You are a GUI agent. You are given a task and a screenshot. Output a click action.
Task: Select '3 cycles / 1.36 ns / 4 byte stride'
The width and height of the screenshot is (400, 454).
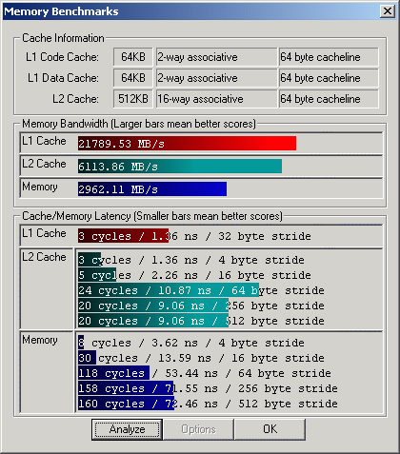pyautogui.click(x=191, y=260)
